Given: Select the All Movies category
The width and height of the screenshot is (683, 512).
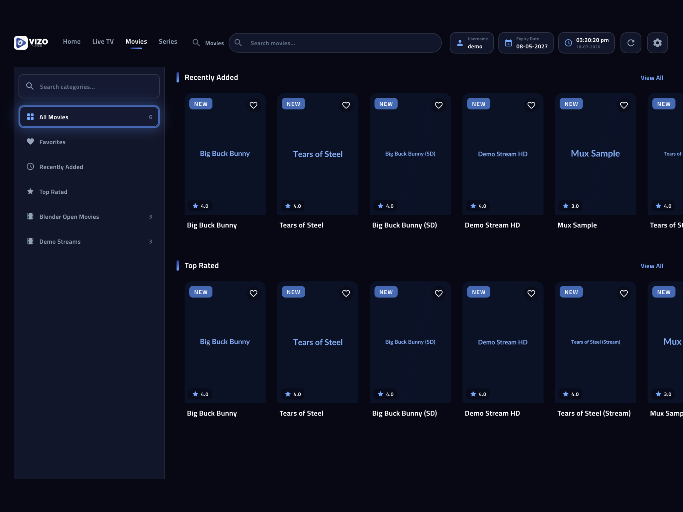Looking at the screenshot, I should pyautogui.click(x=89, y=117).
